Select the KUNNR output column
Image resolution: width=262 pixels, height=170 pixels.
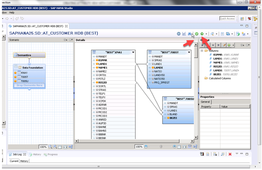coord(224,55)
